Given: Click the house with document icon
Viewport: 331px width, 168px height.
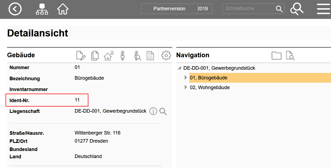Looking at the screenshot, I should click(x=109, y=55).
